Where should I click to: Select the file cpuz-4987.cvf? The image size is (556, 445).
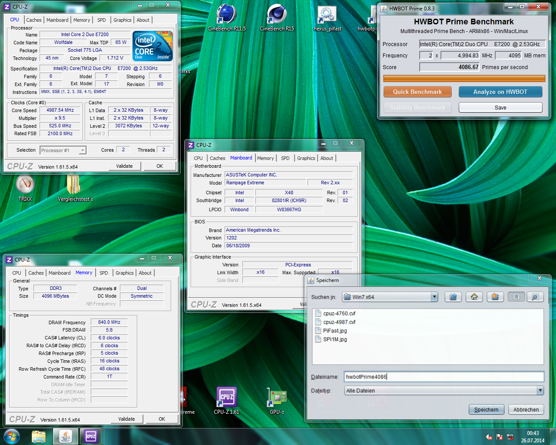tap(339, 322)
